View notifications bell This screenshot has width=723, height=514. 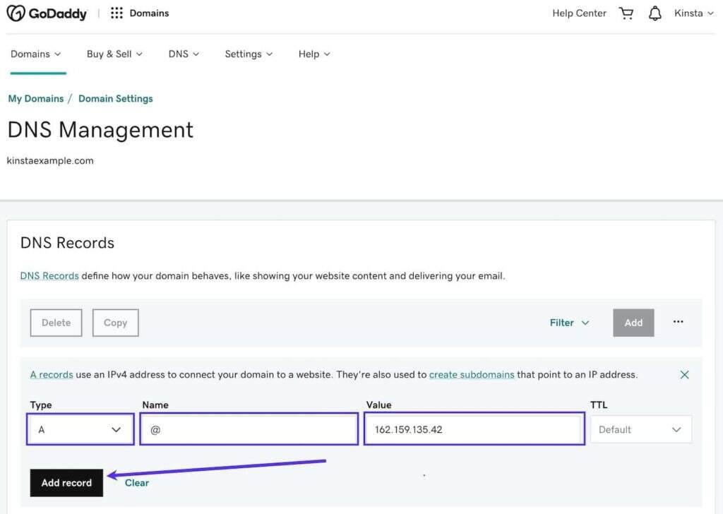(655, 13)
